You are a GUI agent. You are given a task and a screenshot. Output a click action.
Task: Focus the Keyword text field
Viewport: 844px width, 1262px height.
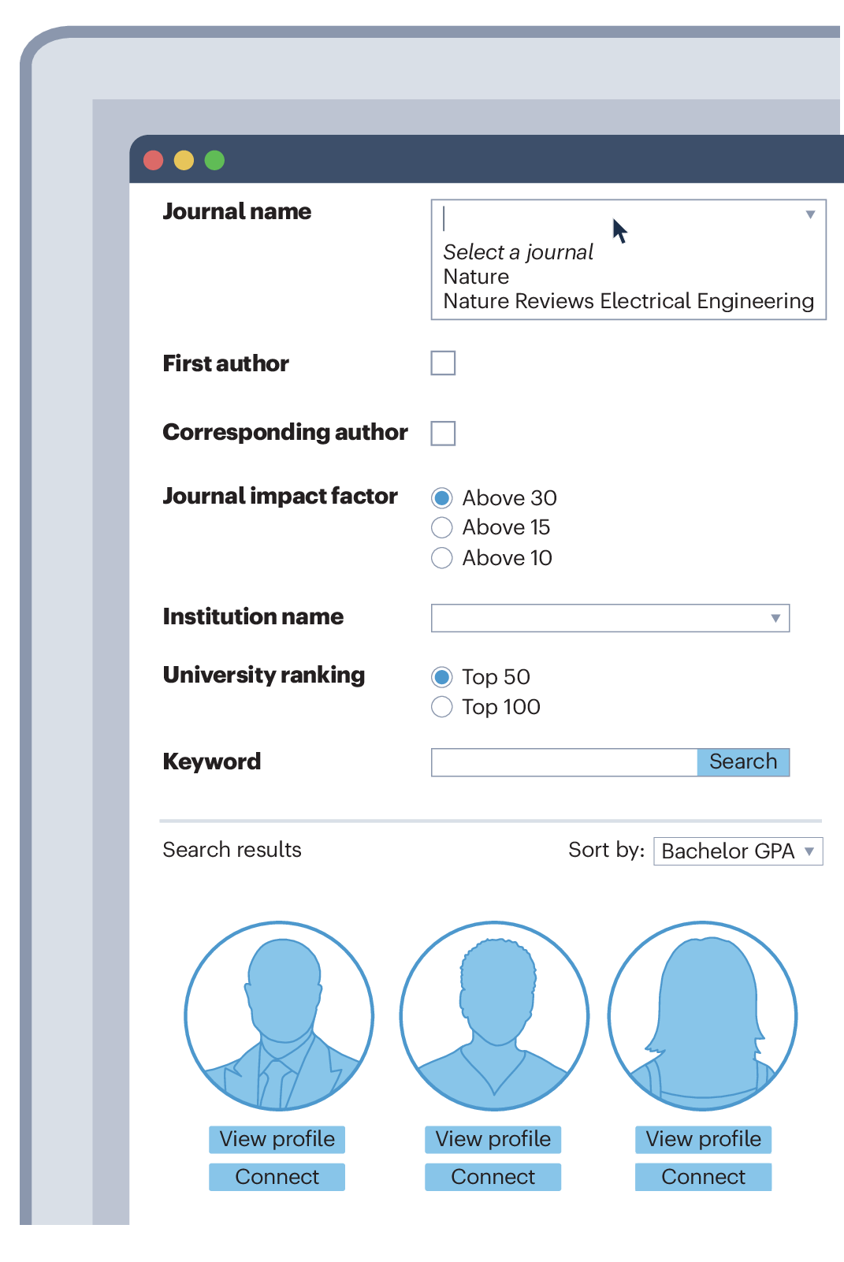click(x=564, y=762)
